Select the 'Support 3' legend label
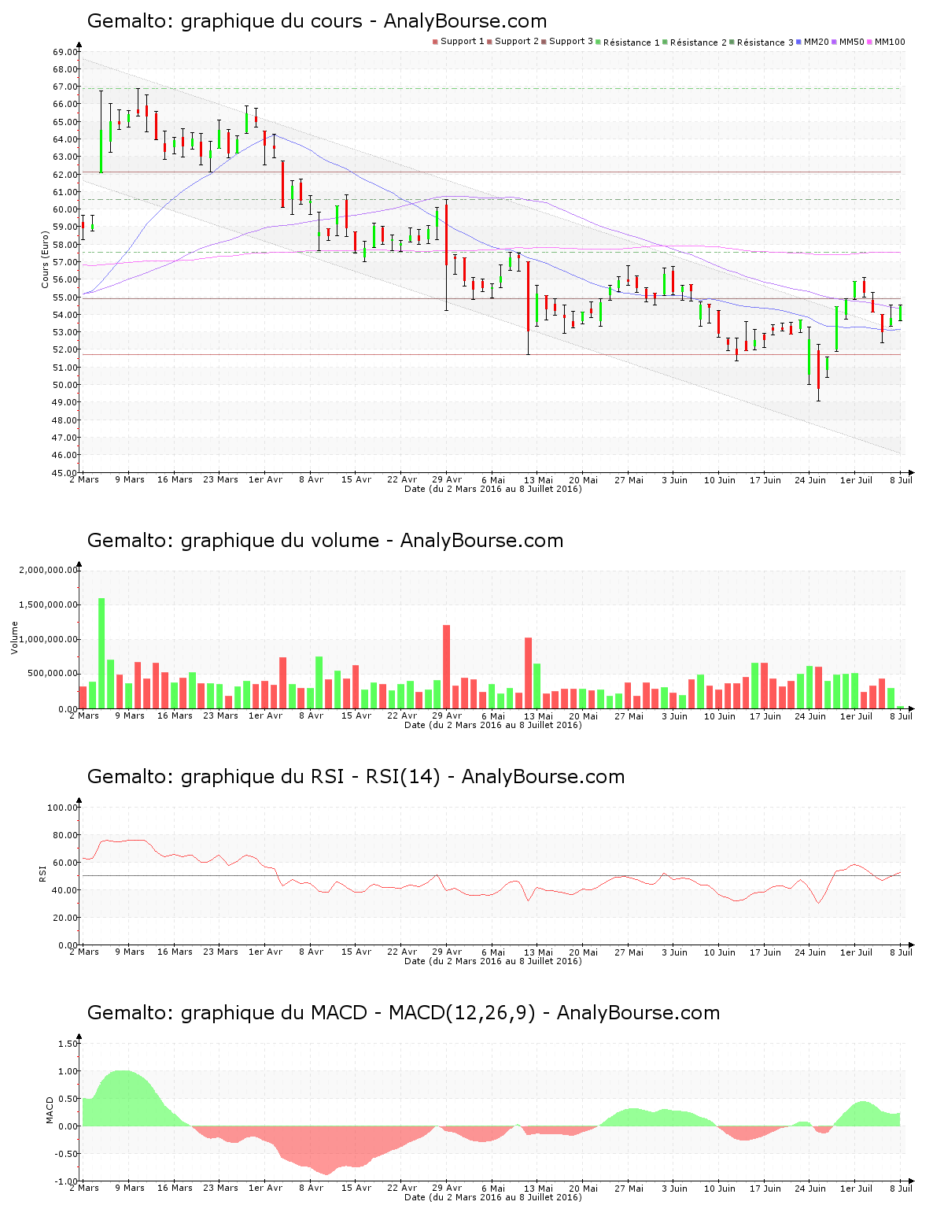Viewport: 944px width, 1220px height. [x=571, y=41]
